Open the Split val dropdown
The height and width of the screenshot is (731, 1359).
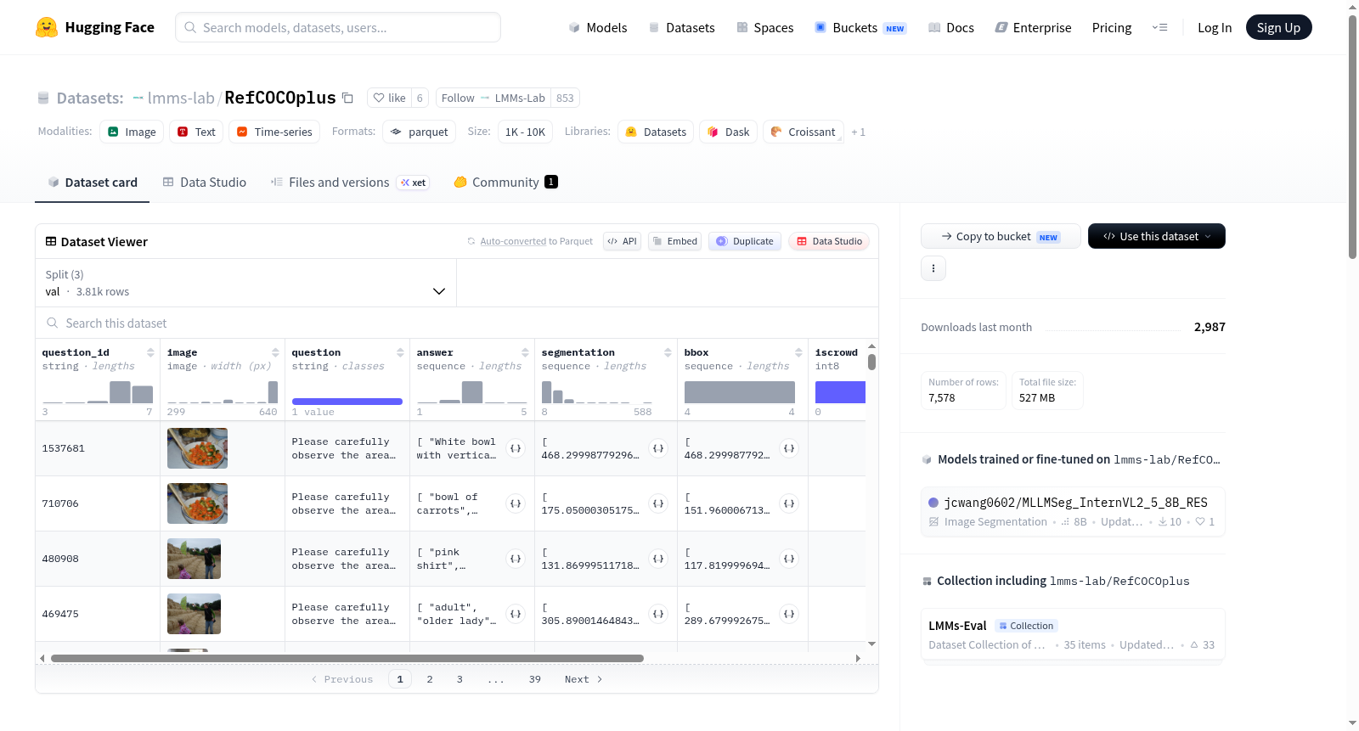pos(245,283)
